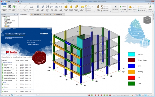Image resolution: width=155 pixels, height=97 pixels.
Task: Collapse the Structure root tree node
Action: click(x=3, y=17)
